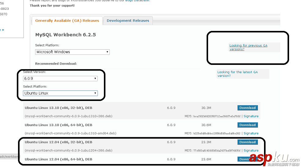Select filename mysql-workbench-community-6.0.9-1ubu1204-i386.deb
Screen dimensions: 301x168
coord(68,150)
